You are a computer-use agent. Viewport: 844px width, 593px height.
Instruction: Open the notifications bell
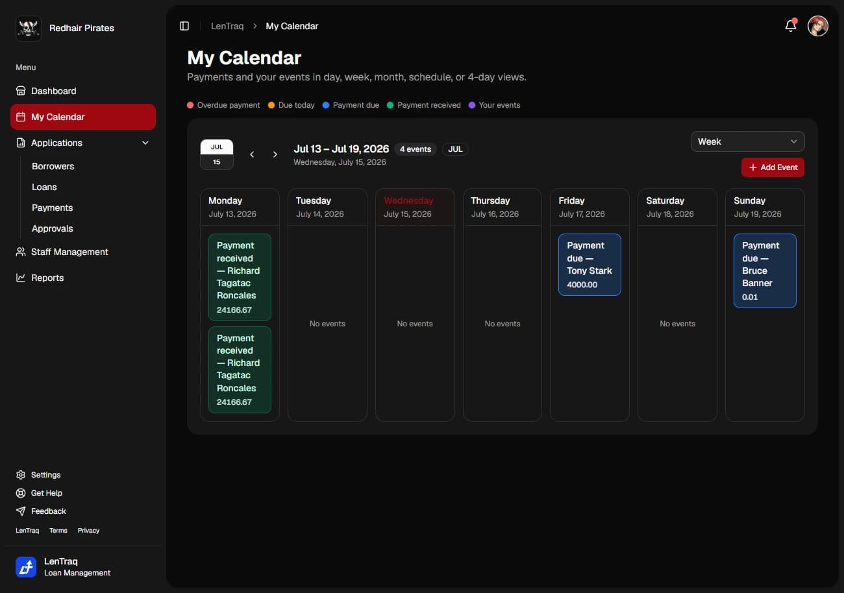pos(791,26)
